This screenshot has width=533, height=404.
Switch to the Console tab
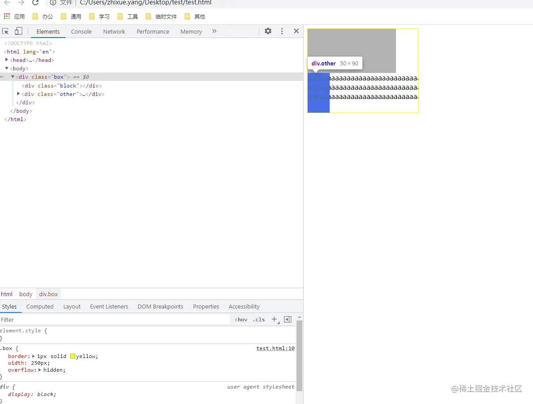click(x=81, y=31)
